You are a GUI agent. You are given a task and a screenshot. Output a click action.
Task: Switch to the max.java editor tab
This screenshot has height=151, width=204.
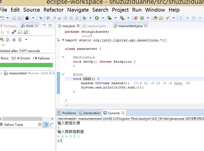coord(68,26)
